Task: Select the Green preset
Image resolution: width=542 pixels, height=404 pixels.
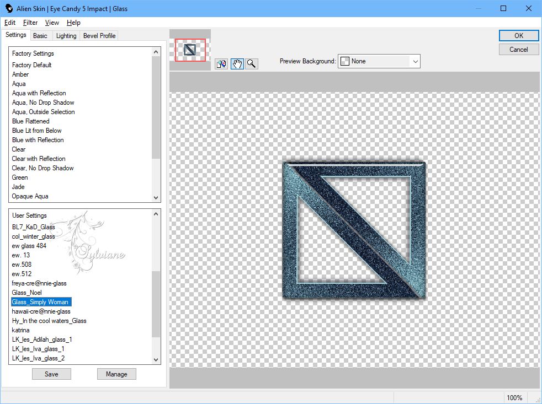Action: (20, 177)
